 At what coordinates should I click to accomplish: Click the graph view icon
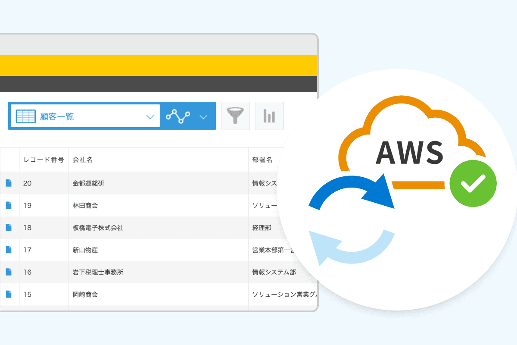tap(178, 116)
